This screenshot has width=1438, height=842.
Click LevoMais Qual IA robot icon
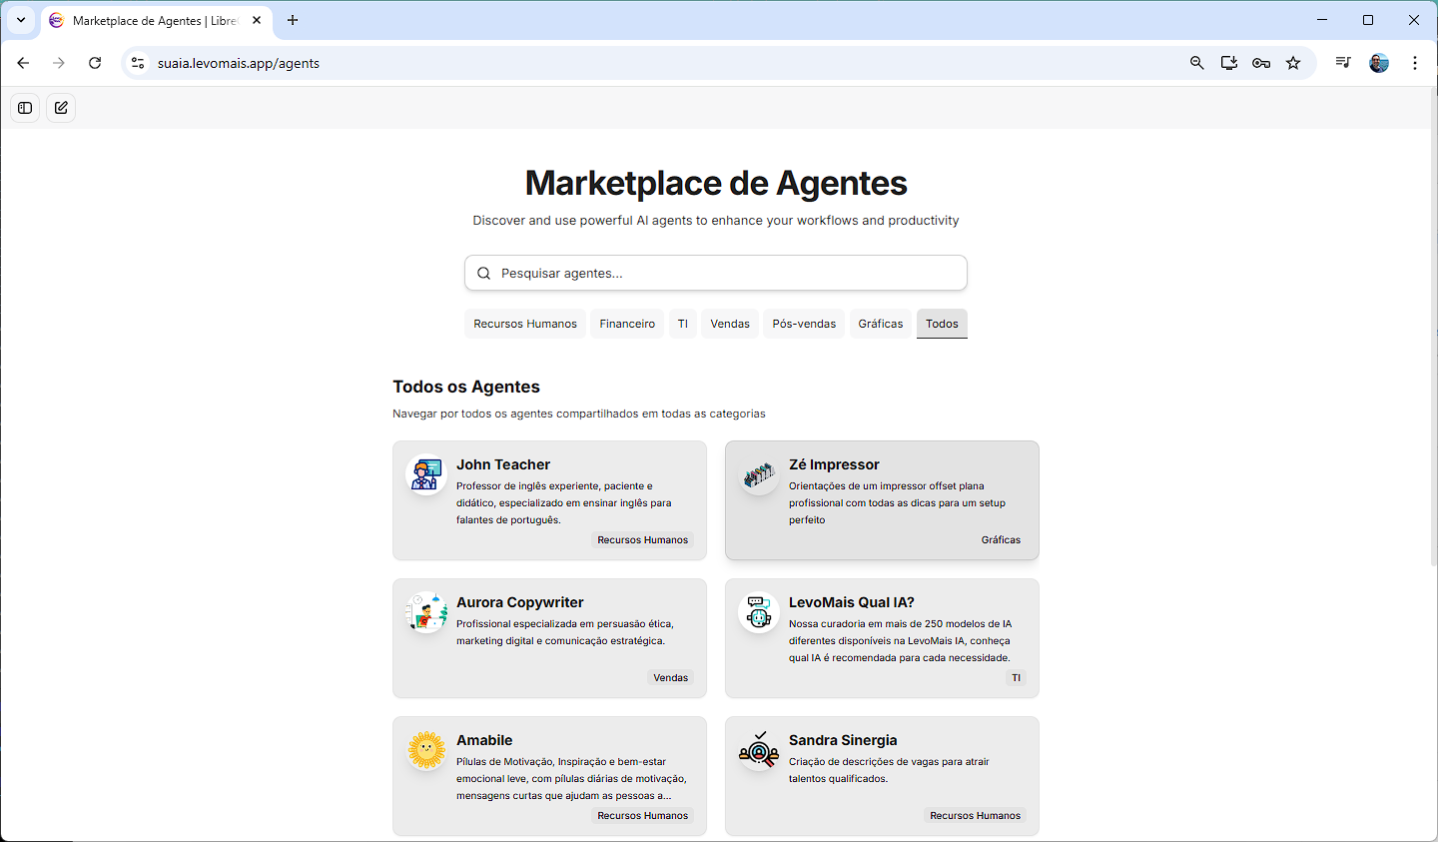pyautogui.click(x=759, y=612)
